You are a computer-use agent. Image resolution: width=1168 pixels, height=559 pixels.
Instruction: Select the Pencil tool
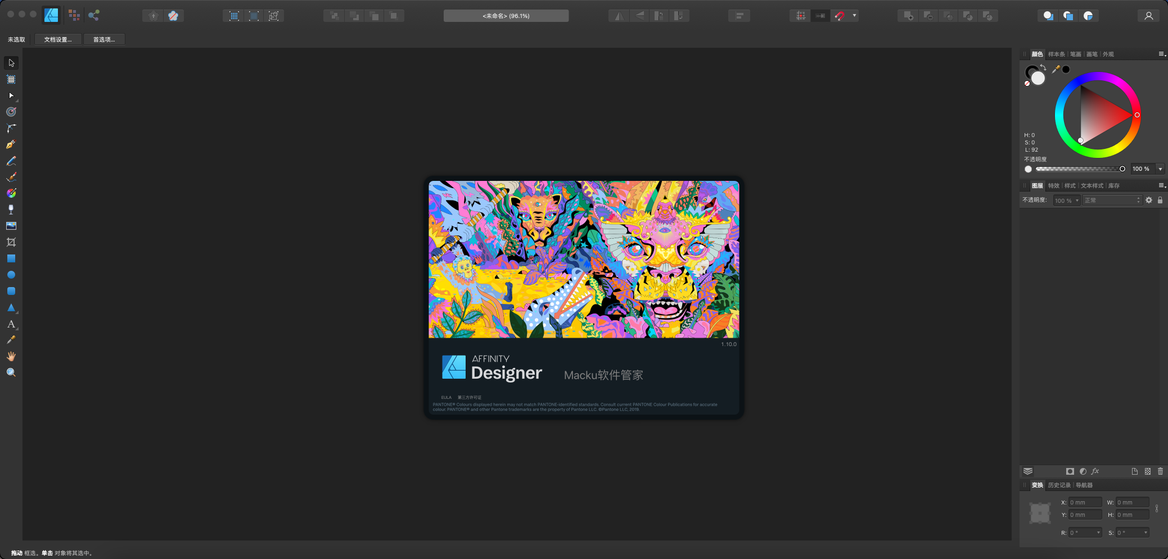click(11, 161)
